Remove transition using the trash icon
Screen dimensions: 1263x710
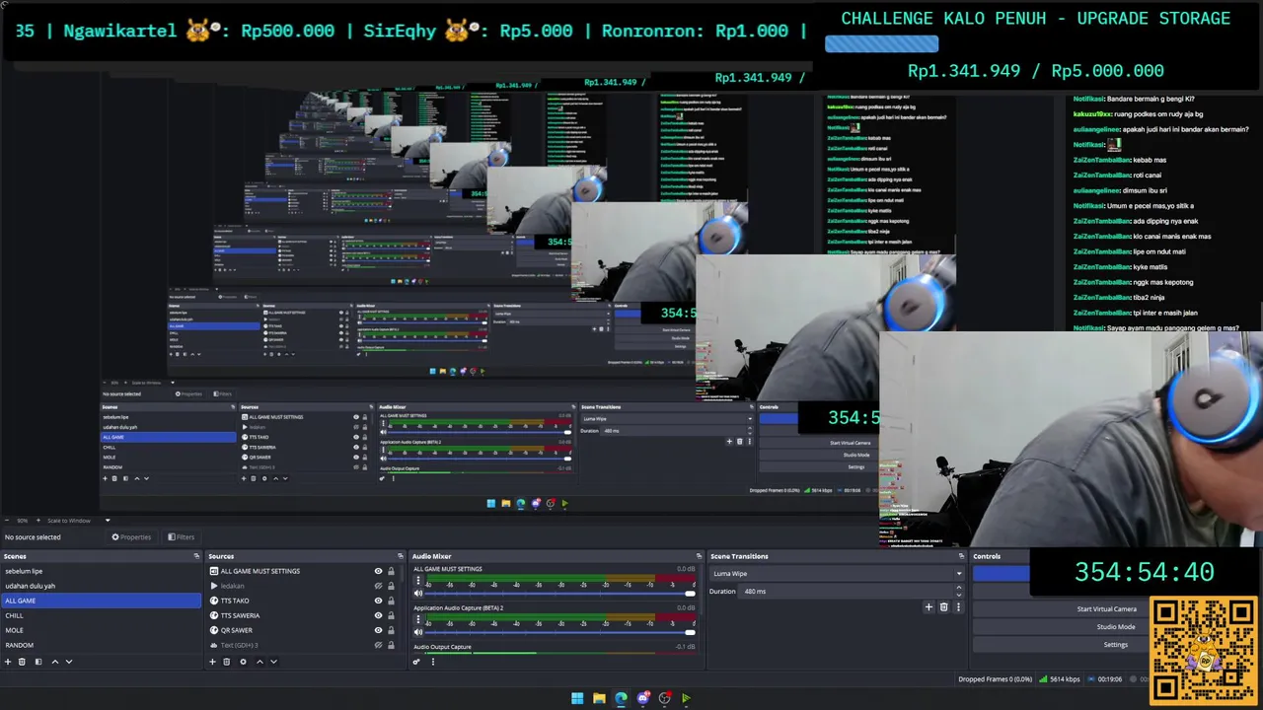click(943, 607)
